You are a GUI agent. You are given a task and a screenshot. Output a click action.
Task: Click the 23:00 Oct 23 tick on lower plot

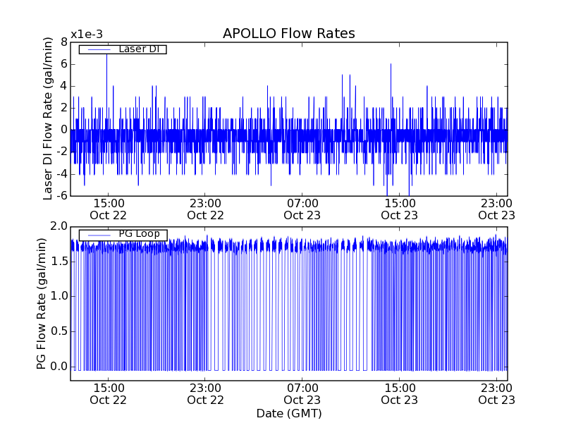(x=496, y=393)
